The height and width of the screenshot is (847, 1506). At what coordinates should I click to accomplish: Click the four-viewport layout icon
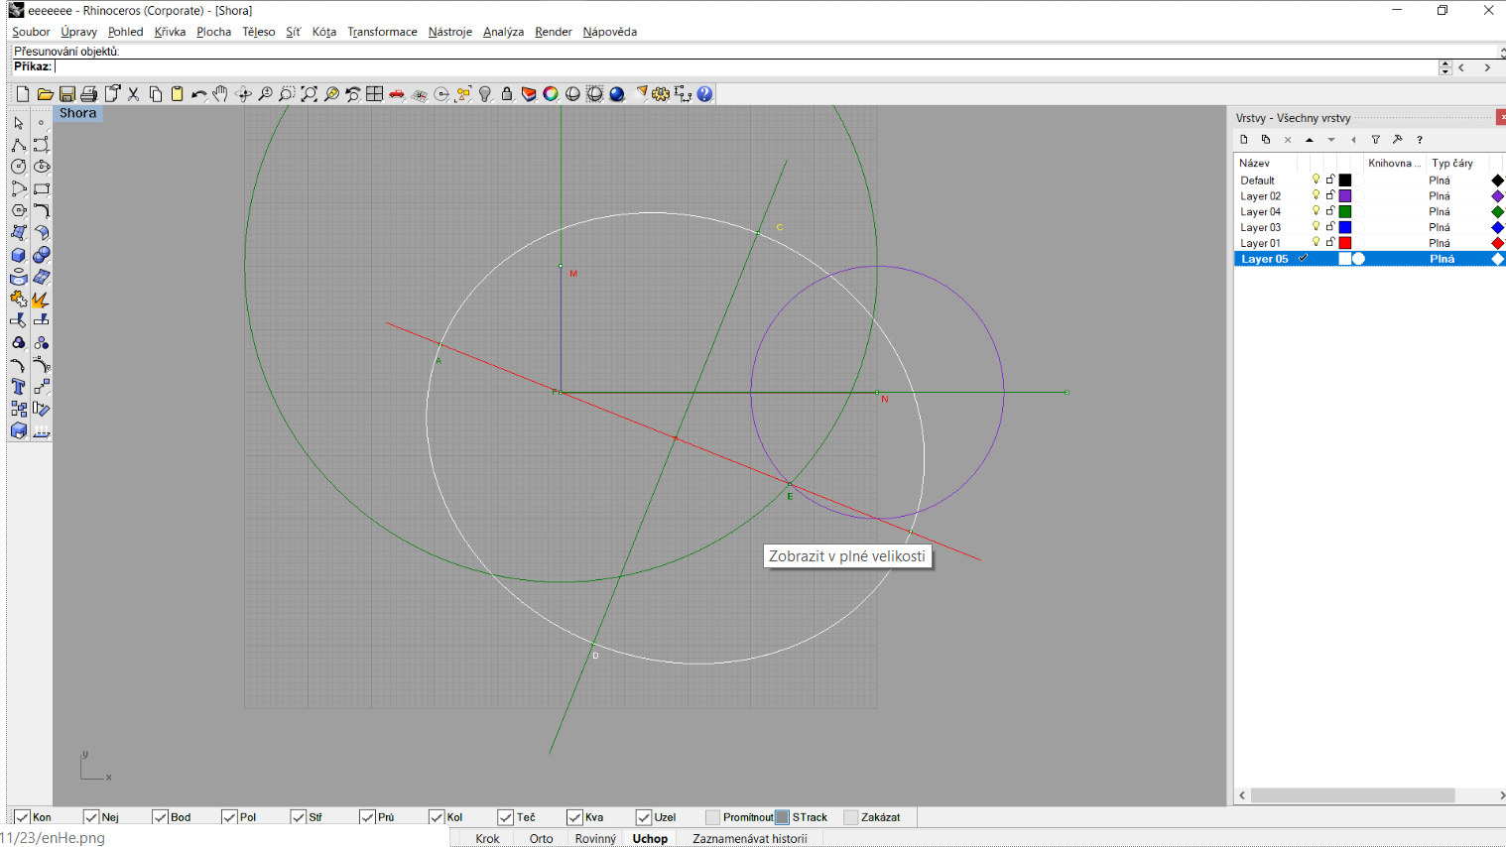coord(374,94)
